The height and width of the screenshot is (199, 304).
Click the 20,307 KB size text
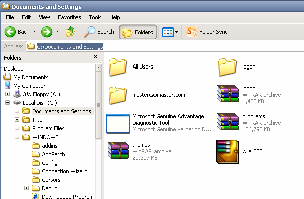145,158
